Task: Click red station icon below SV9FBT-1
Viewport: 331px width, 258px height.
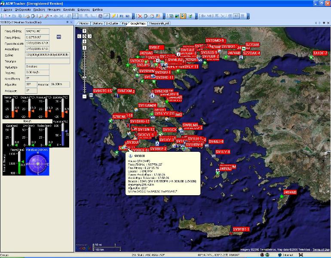Action: tap(231, 233)
